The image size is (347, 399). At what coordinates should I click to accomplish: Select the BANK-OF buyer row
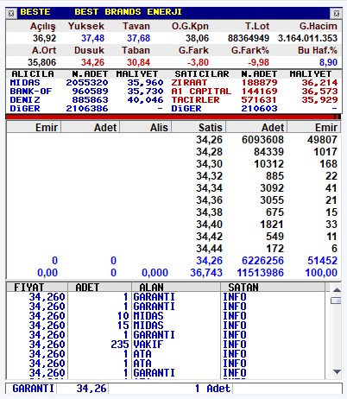[x=87, y=92]
